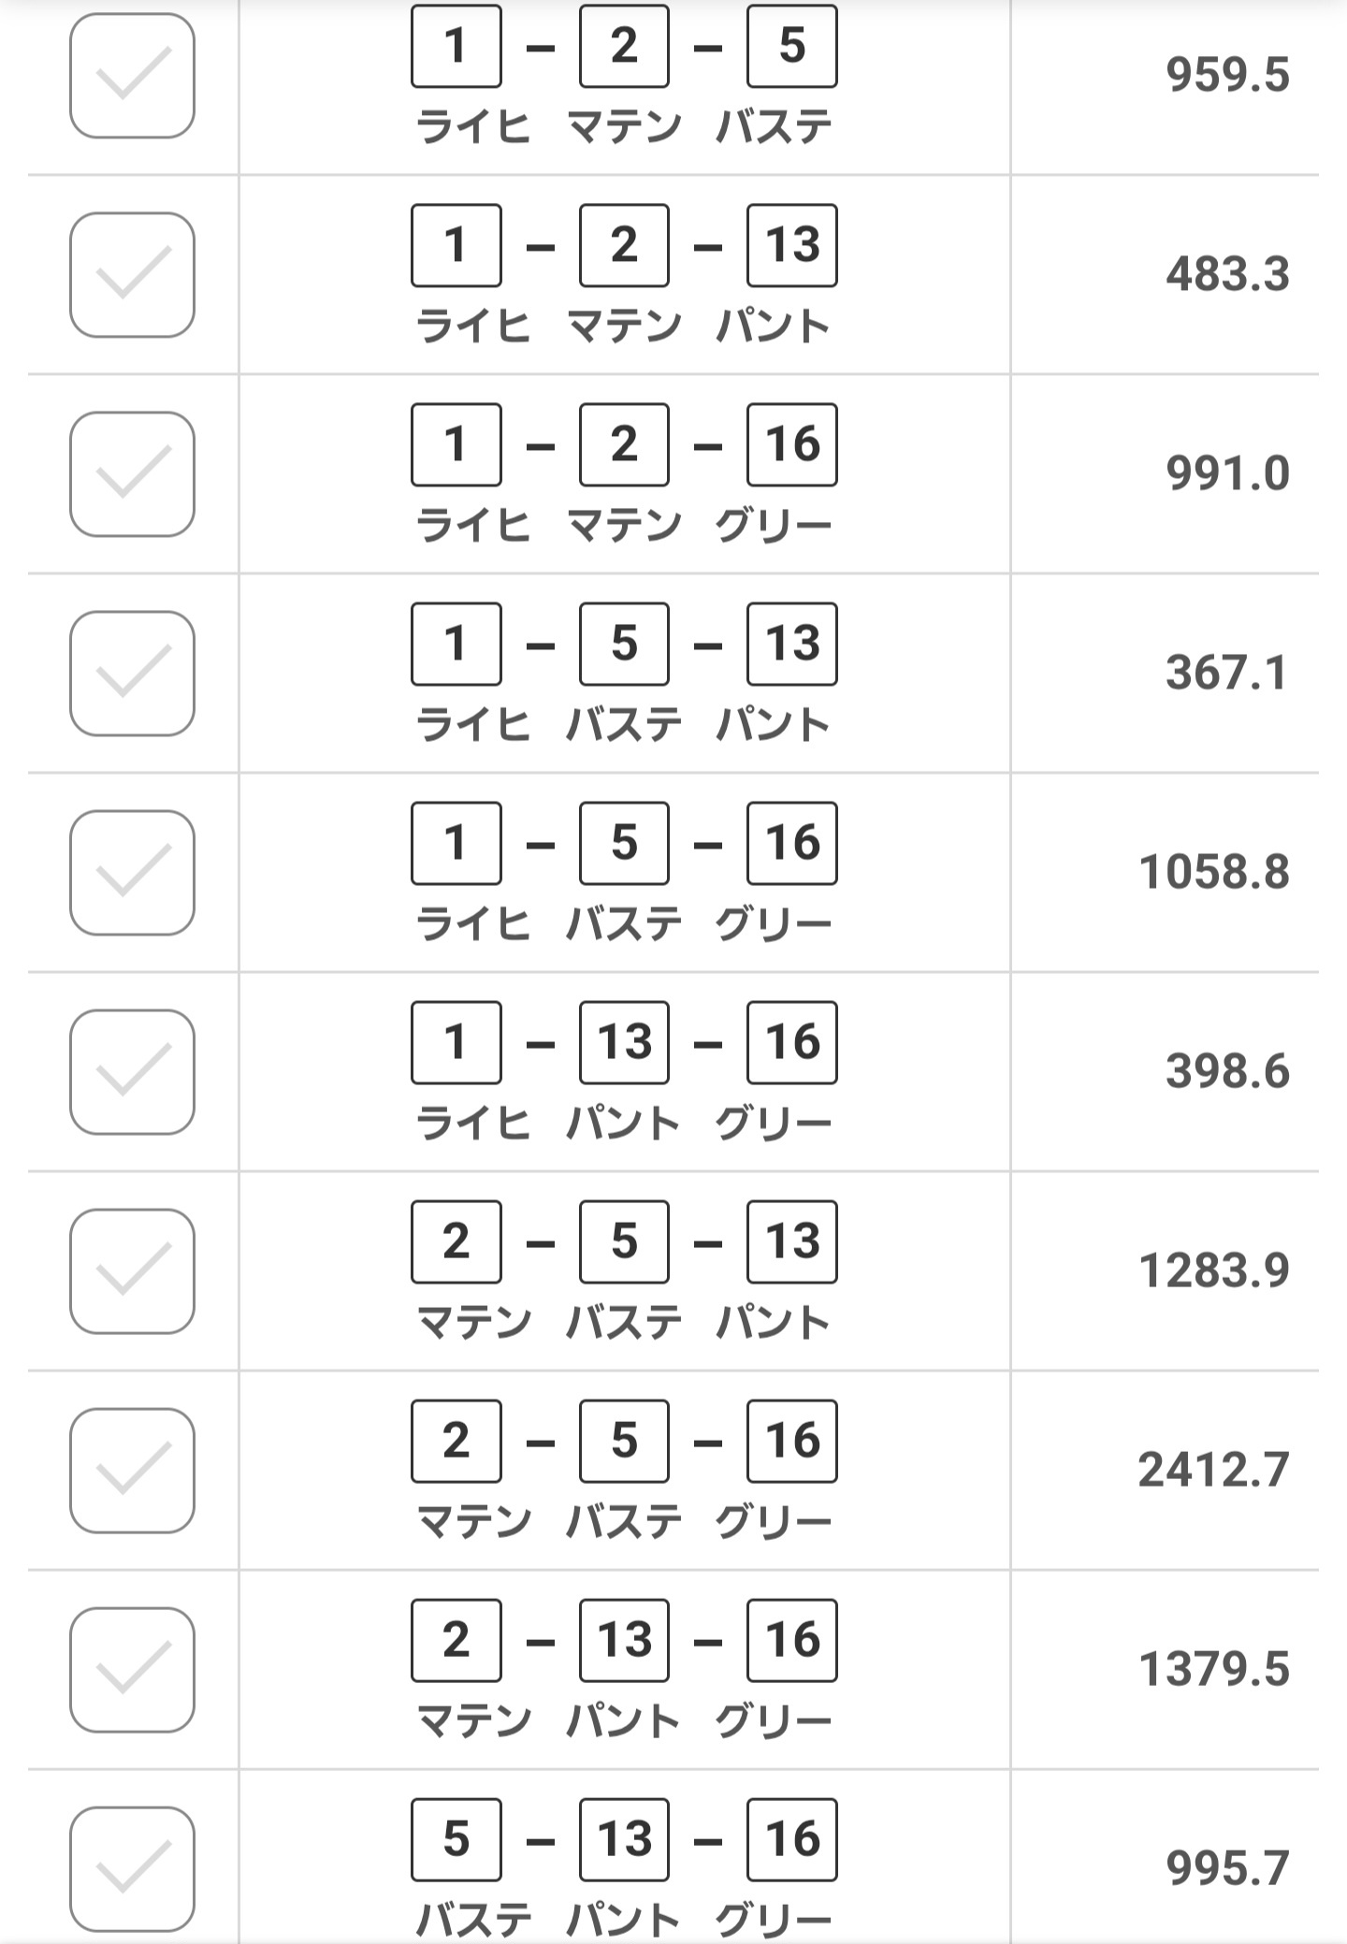The image size is (1347, 1944).
Task: Select the 1-2-16 row checkbox
Action: coord(132,474)
